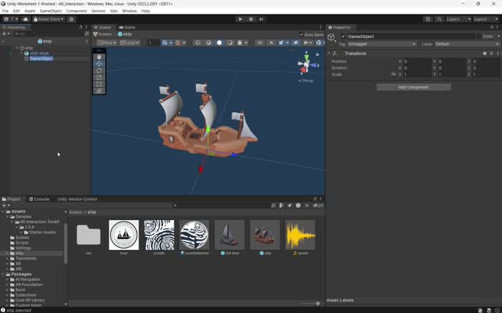
Task: Select the splash audio asset thumbnail
Action: pyautogui.click(x=300, y=235)
